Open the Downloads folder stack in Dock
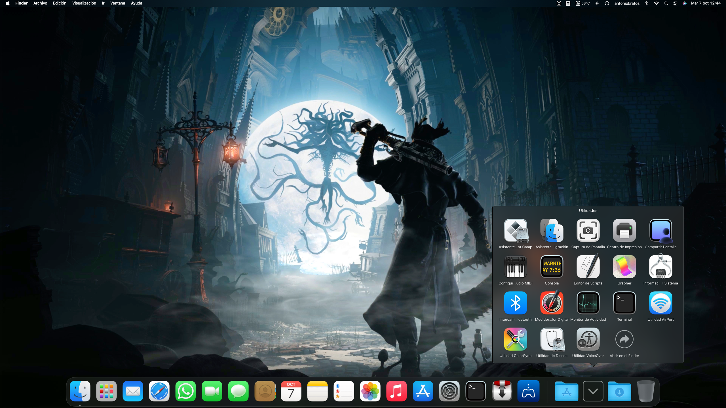 click(619, 391)
